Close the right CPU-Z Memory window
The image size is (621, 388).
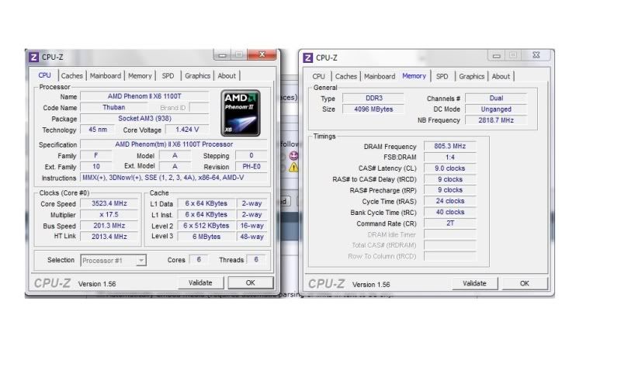[536, 55]
